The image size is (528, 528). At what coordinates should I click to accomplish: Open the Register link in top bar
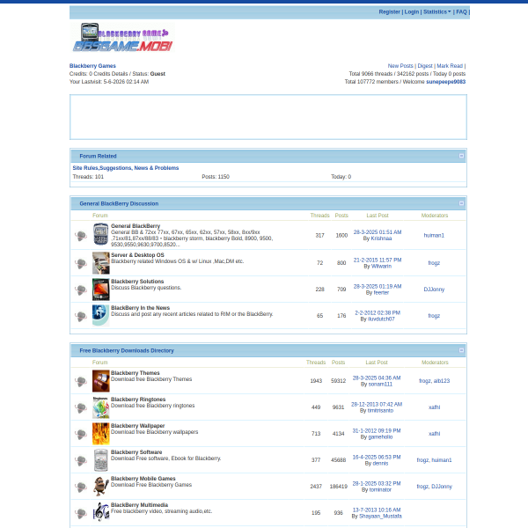click(x=389, y=11)
